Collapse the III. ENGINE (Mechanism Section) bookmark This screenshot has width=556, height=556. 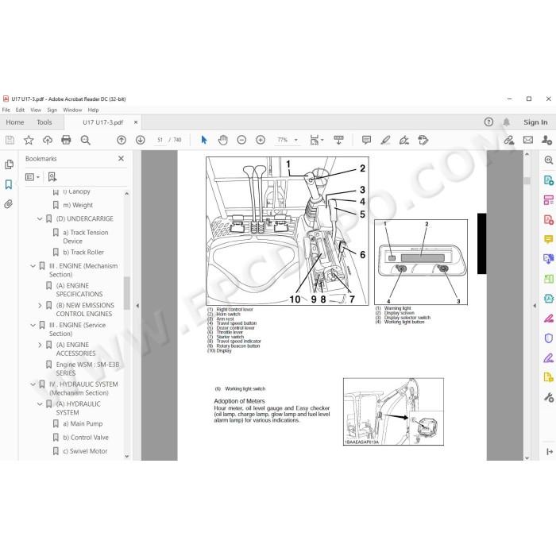33,266
